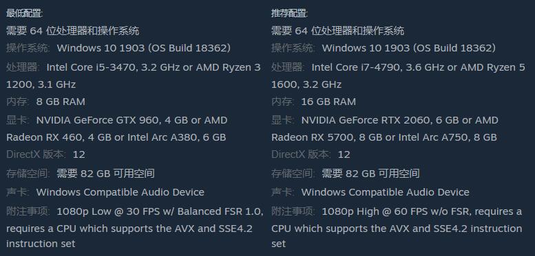Click the Intel Core i7-4790 processor line
535x256 pixels.
[x=419, y=67]
